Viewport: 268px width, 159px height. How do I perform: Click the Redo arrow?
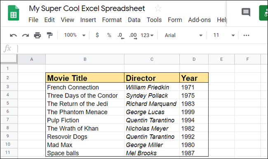[26, 35]
